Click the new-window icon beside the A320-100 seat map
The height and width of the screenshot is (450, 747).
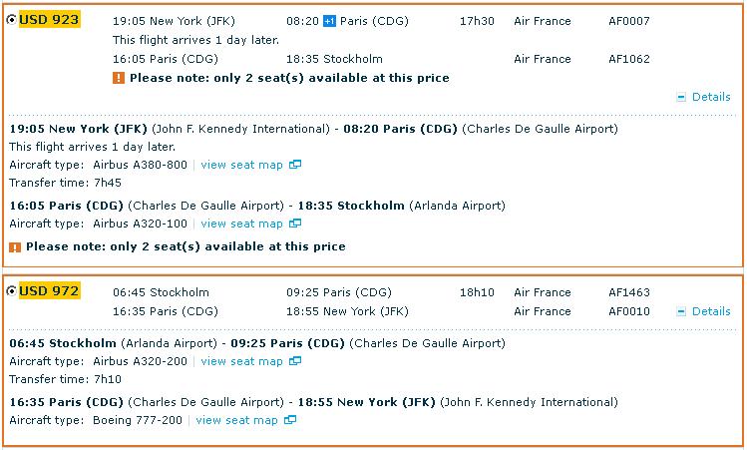(295, 225)
